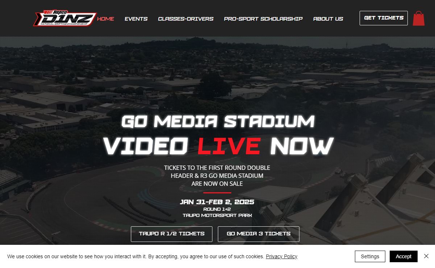435x268 pixels.
Task: Open cookie Settings
Action: pyautogui.click(x=370, y=256)
